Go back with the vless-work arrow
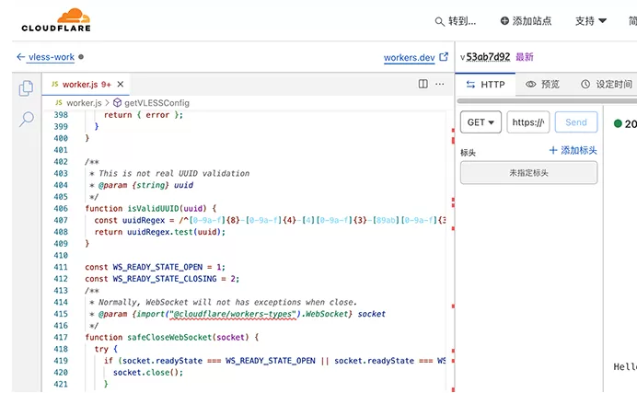 pos(21,57)
